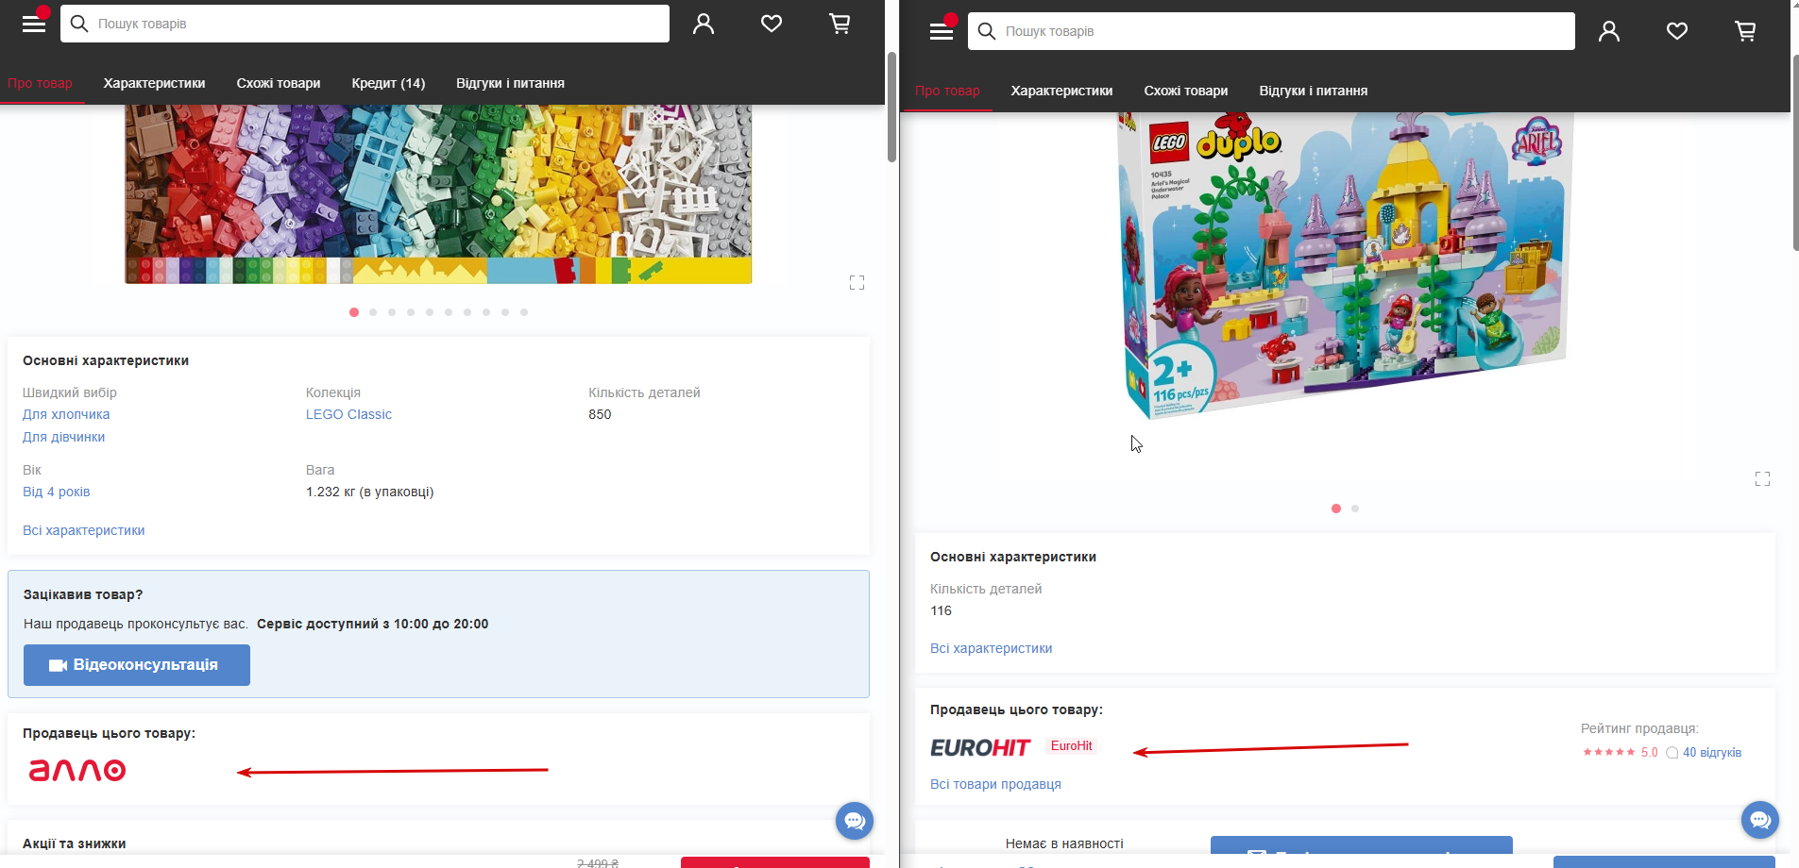Select first carousel dot in left gallery
The width and height of the screenshot is (1799, 868).
click(354, 312)
